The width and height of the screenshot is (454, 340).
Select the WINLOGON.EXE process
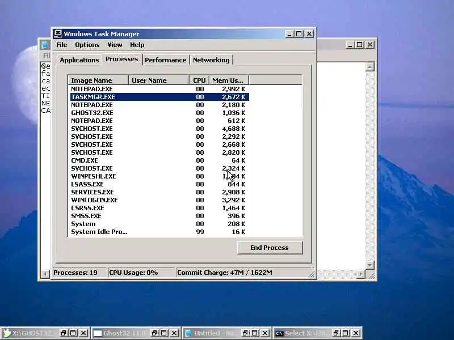click(159, 200)
